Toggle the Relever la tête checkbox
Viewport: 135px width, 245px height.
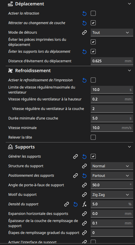[x=93, y=137]
